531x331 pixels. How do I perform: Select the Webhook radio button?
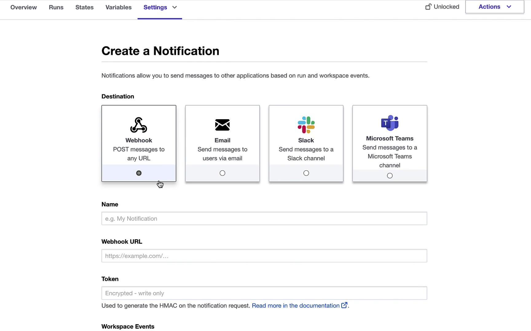pyautogui.click(x=139, y=173)
